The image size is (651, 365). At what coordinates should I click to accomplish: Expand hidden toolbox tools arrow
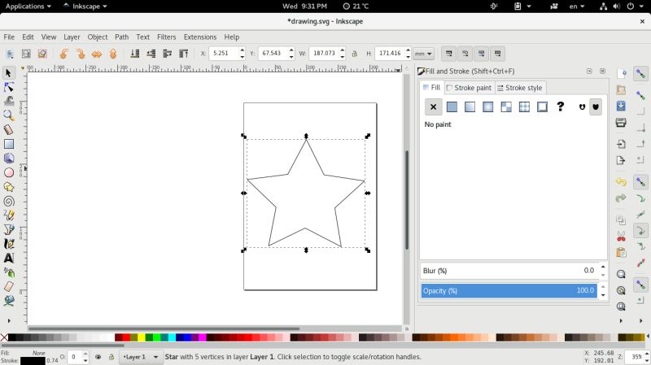9,320
